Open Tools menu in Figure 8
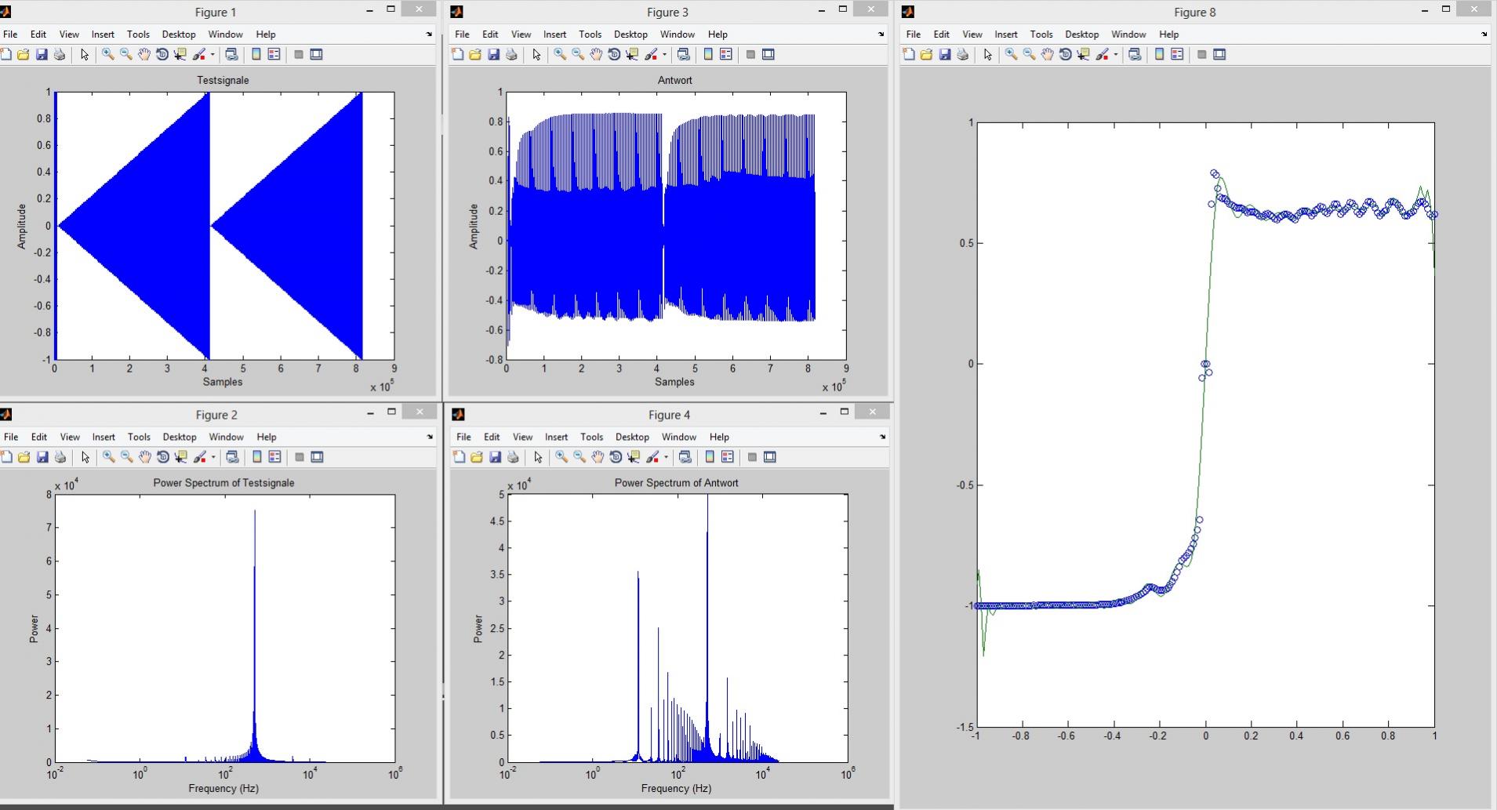Viewport: 1497px width, 810px height. click(1041, 35)
